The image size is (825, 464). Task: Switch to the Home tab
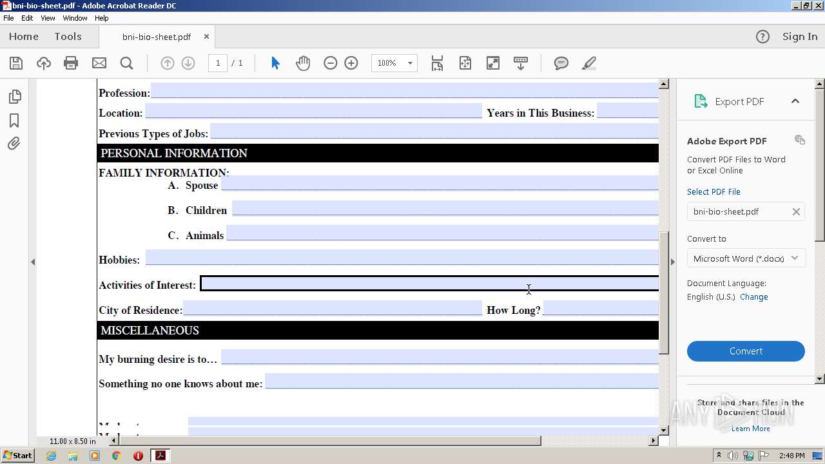point(24,37)
